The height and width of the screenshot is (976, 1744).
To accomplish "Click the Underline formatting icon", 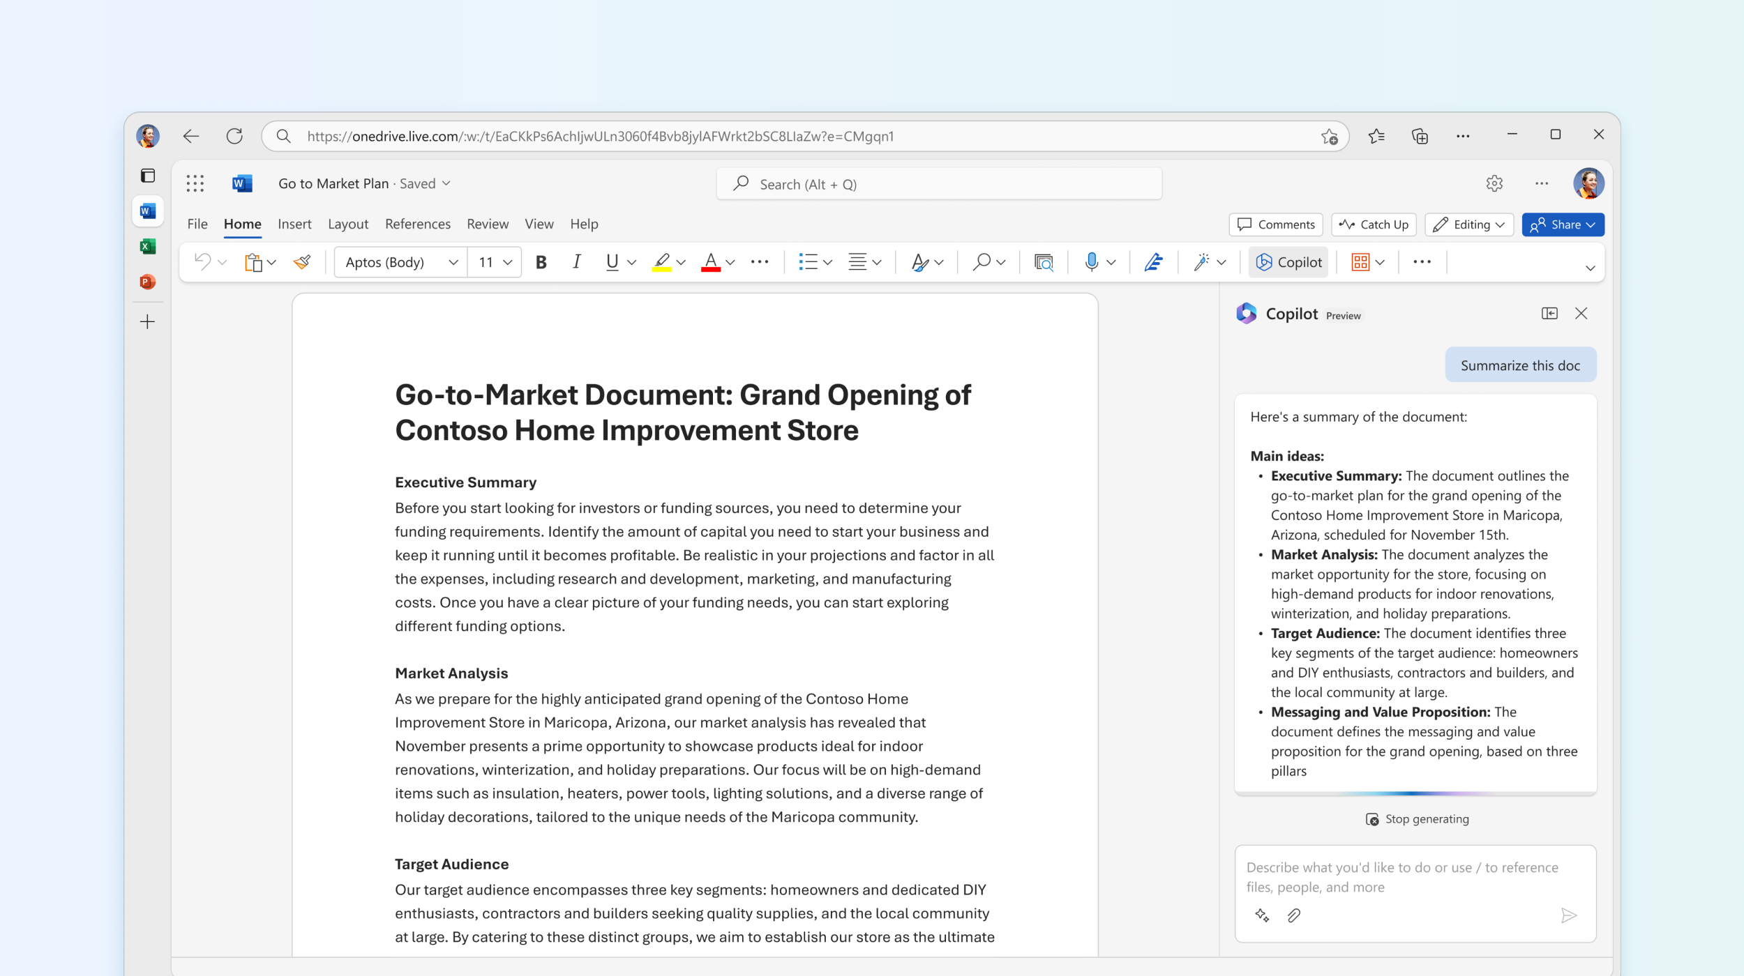I will pos(611,262).
